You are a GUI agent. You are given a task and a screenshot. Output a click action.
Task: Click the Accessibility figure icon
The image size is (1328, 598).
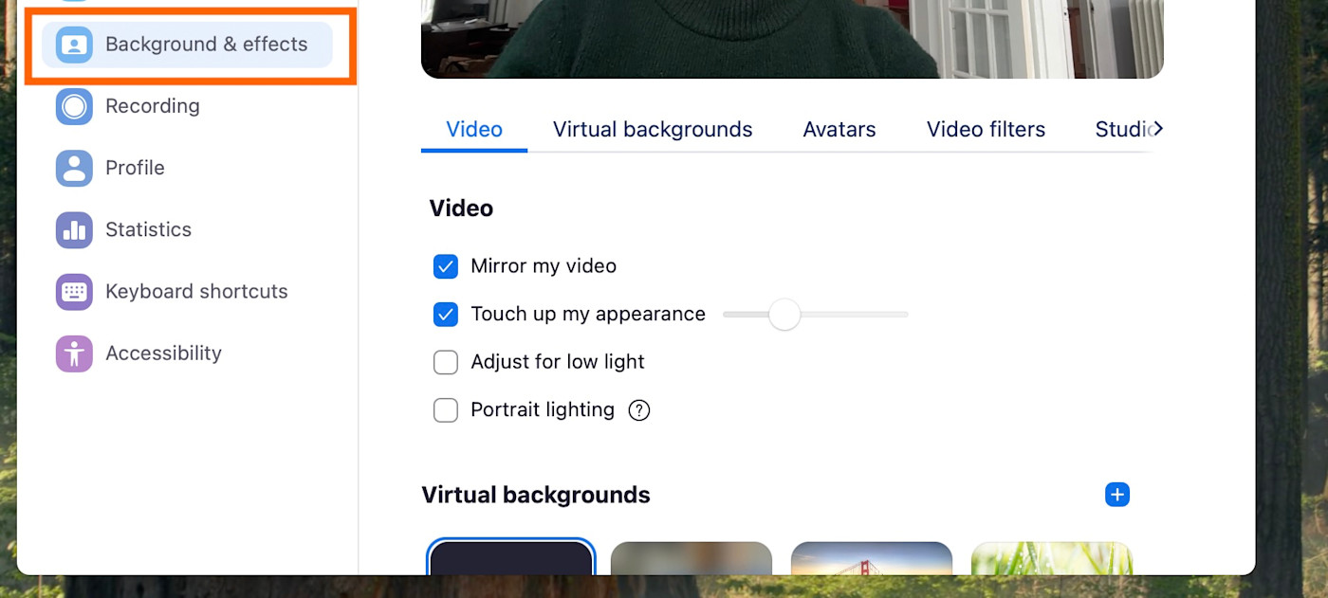74,353
